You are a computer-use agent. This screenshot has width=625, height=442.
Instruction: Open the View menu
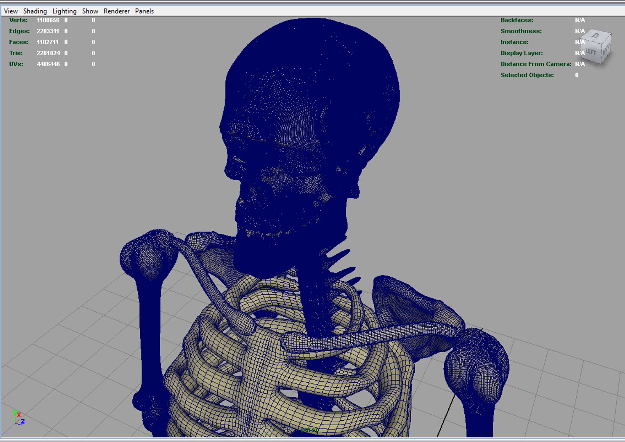(x=11, y=11)
